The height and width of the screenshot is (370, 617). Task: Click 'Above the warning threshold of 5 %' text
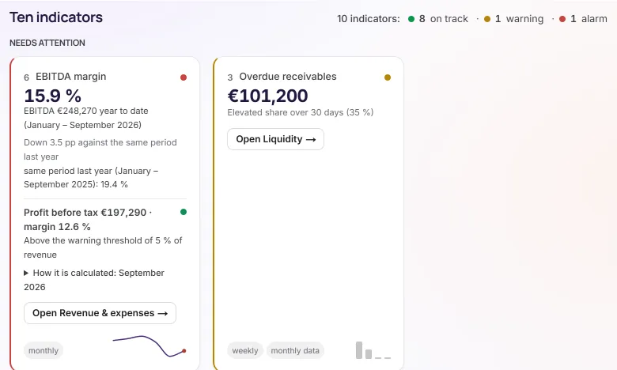click(97, 240)
